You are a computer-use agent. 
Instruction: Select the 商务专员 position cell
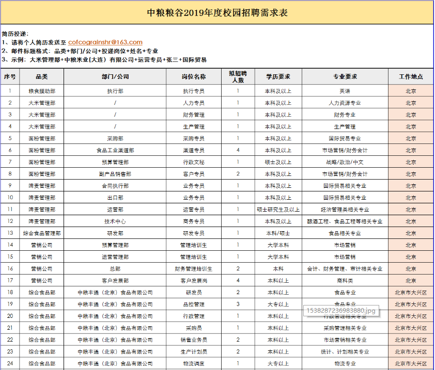pyautogui.click(x=194, y=221)
